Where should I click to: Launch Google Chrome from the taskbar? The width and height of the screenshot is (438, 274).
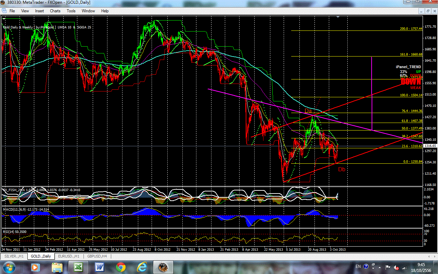point(120,267)
